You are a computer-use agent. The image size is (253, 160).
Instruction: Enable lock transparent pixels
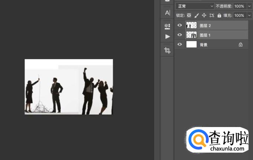point(189,16)
